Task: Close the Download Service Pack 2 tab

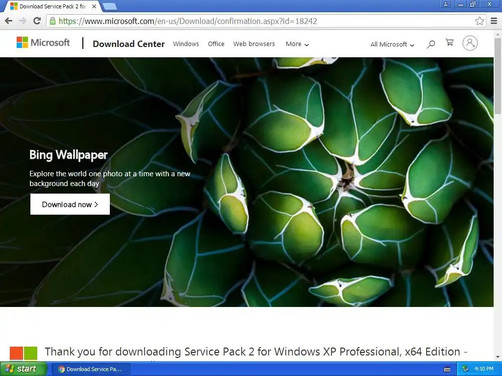Action: [x=94, y=6]
